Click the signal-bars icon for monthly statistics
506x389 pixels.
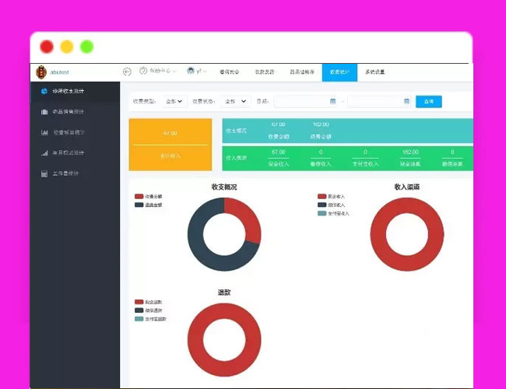point(44,153)
